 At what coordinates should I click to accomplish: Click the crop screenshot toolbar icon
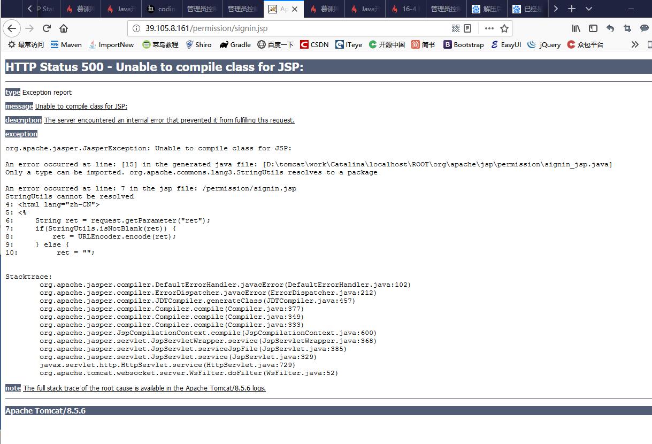[627, 28]
